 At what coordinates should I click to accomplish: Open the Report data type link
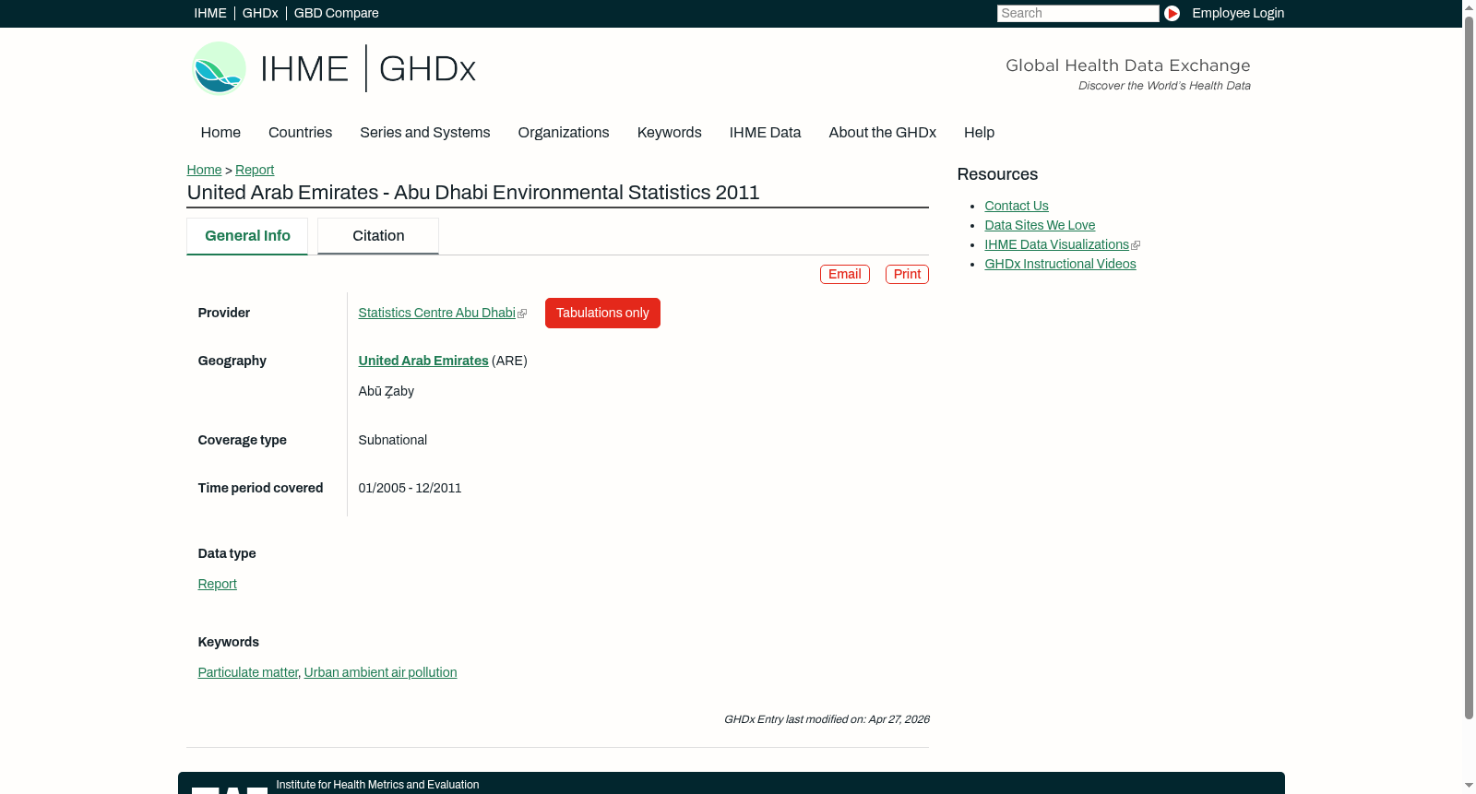click(218, 584)
